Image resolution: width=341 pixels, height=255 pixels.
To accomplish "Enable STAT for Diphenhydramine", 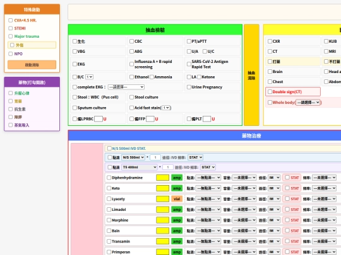I will tap(287, 178).
